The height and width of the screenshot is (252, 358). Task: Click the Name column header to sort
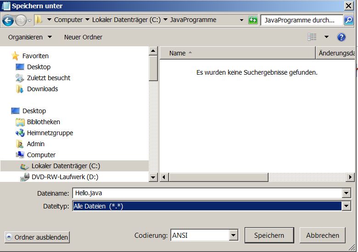[x=178, y=53]
